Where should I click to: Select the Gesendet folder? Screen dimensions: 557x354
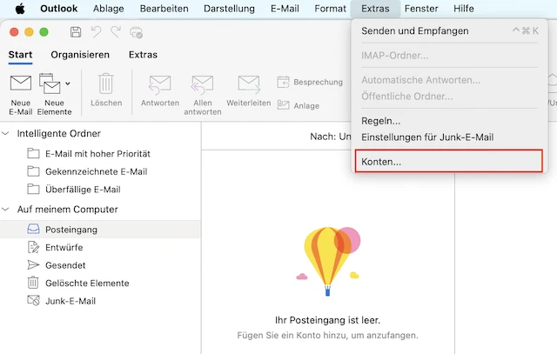(100, 265)
